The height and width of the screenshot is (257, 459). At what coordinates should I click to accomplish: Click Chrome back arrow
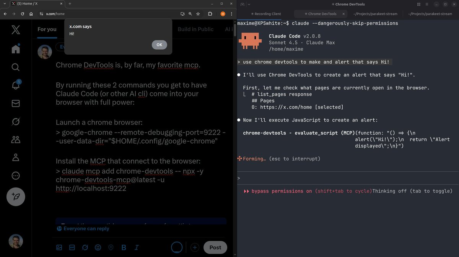coord(5,14)
